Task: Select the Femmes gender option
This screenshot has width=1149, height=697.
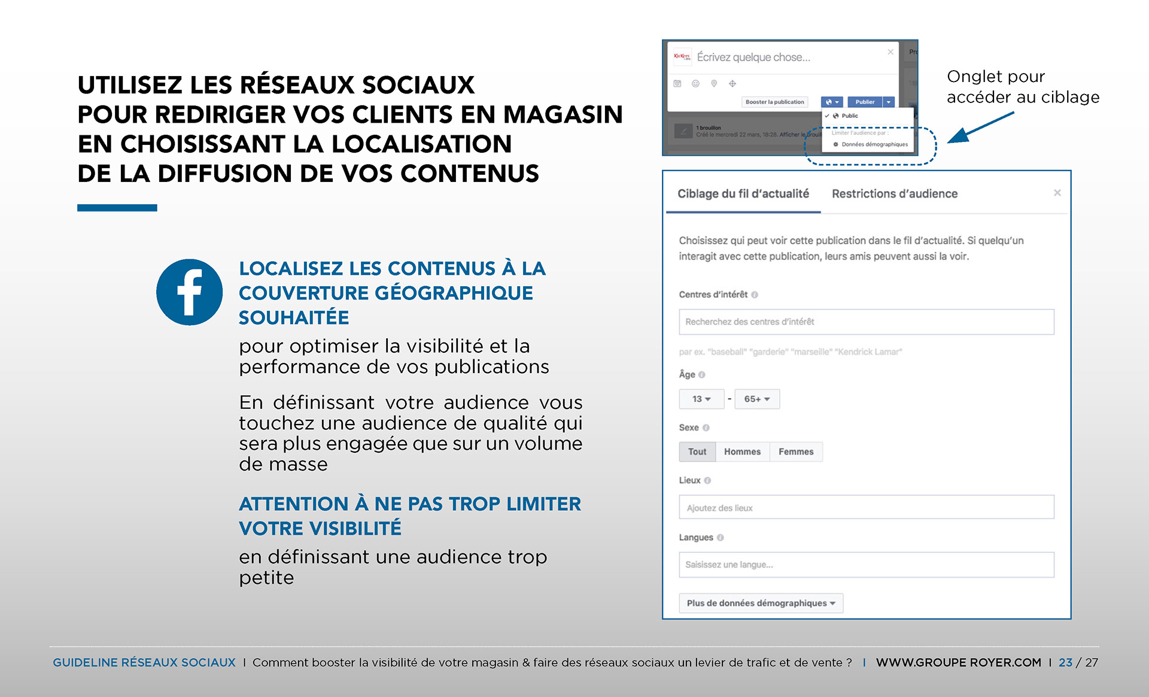Action: click(795, 451)
